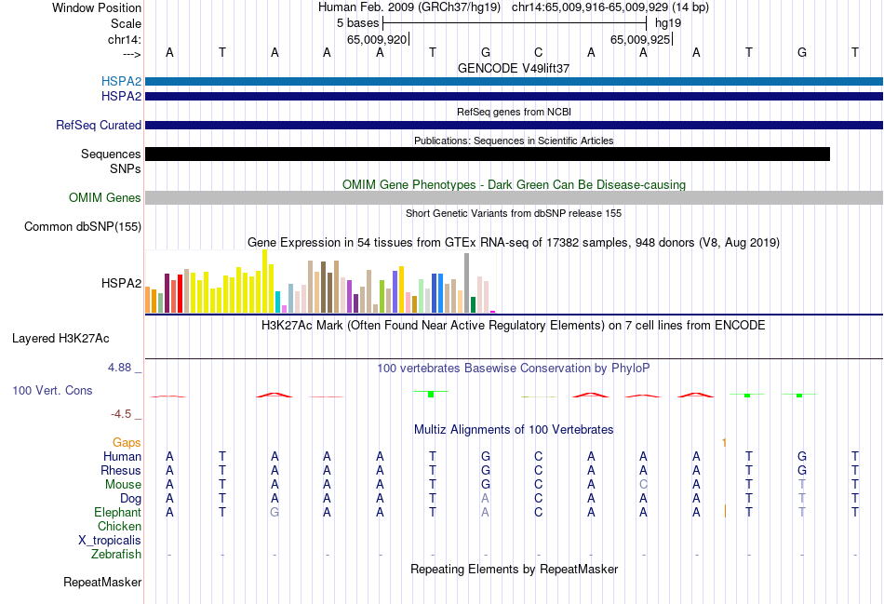Select the Human alignment row label
This screenshot has width=884, height=604.
(122, 456)
